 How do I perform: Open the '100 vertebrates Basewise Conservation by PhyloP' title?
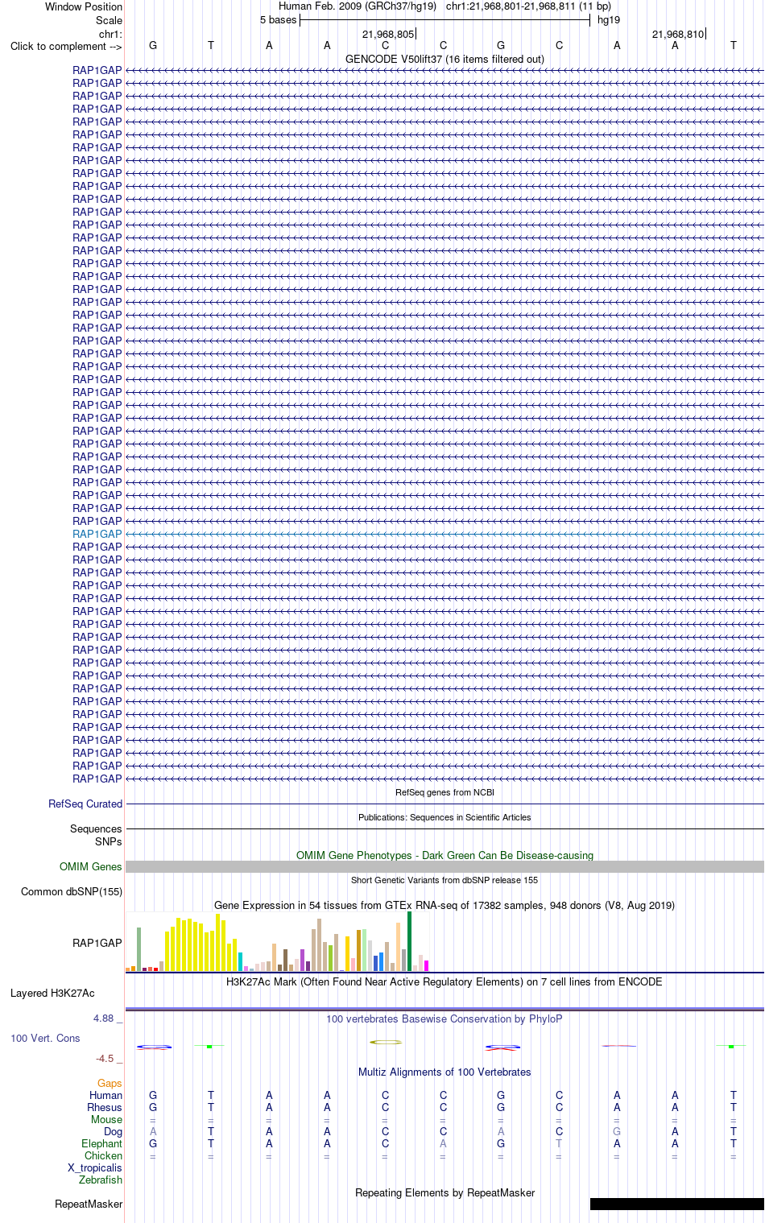point(445,1018)
